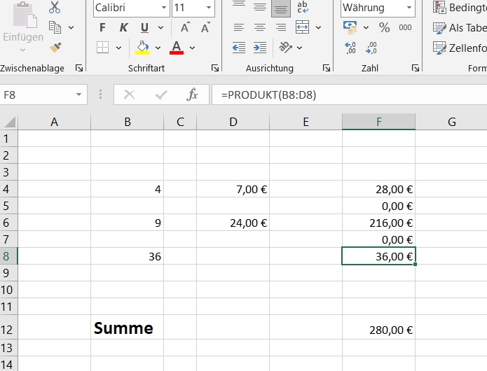The image size is (487, 371).
Task: Increase font size with large A icon
Action: click(186, 27)
